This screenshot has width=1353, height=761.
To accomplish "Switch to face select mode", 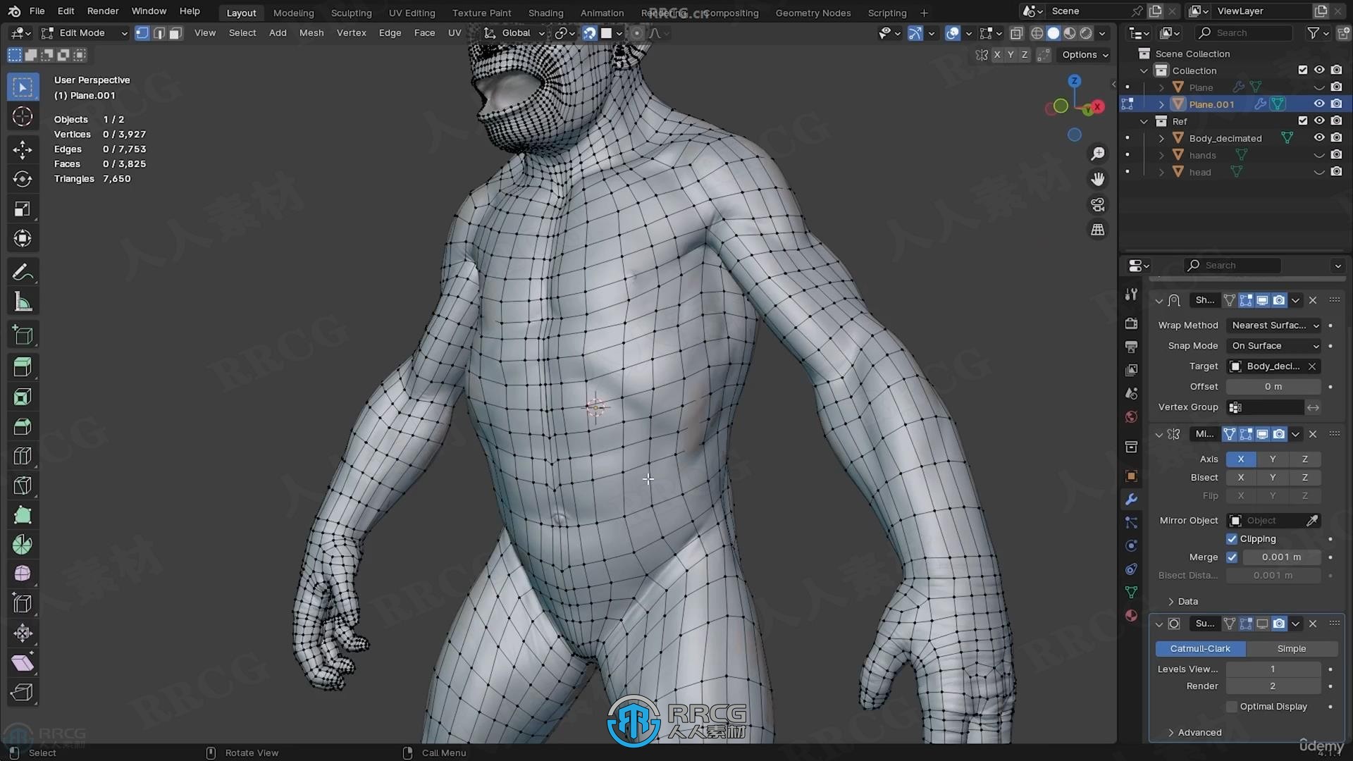I will [175, 33].
